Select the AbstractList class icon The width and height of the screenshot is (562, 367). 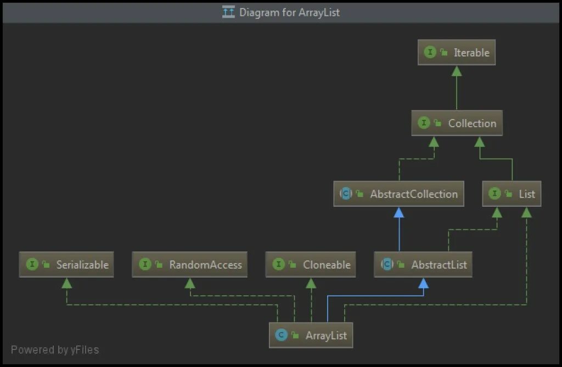point(387,264)
